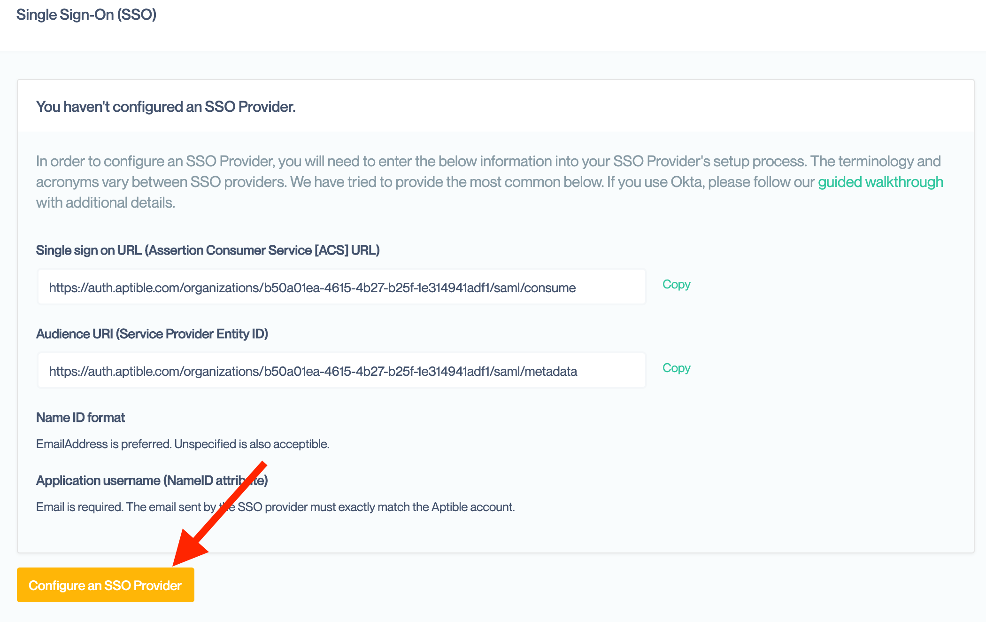Click the 'EmailAddress is preferred' description text

183,444
